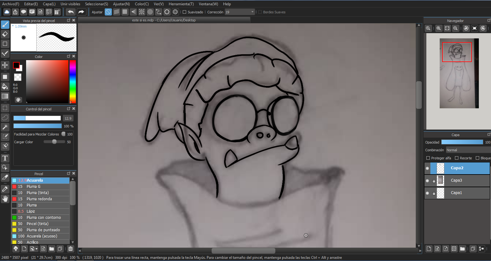Click the Undo arrow
This screenshot has height=261, width=491.
[x=71, y=12]
